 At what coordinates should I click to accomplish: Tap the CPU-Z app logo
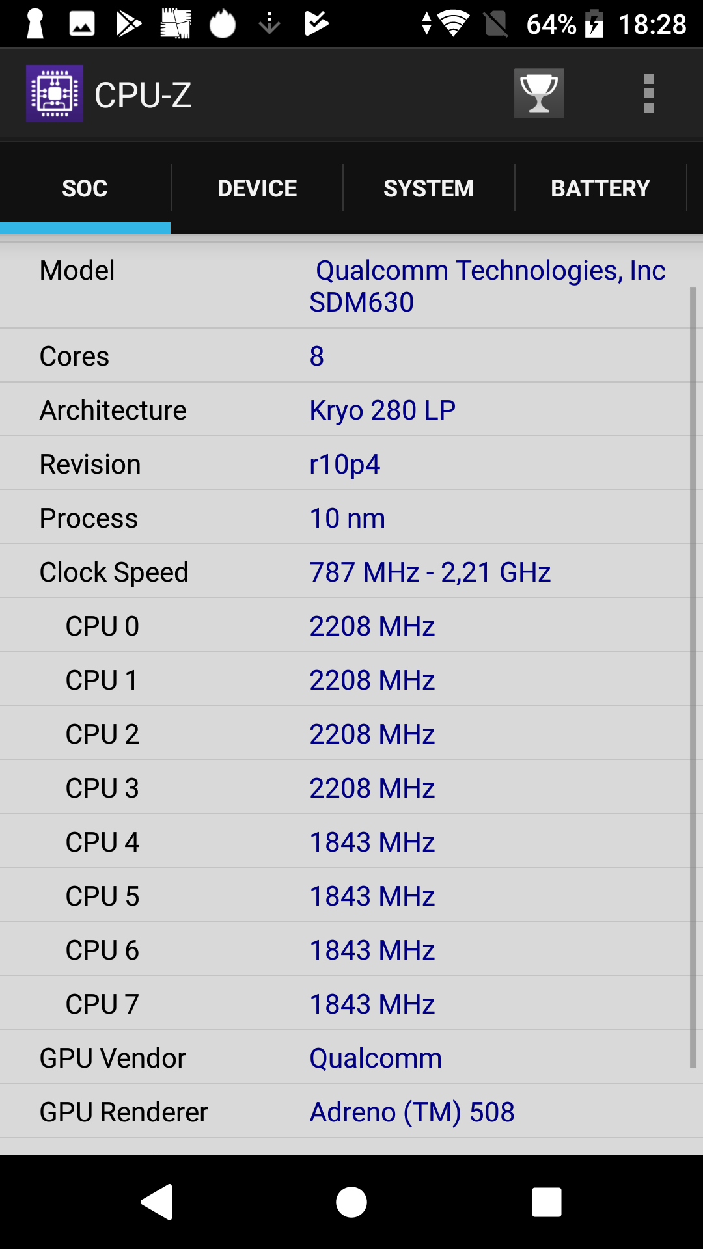point(55,94)
